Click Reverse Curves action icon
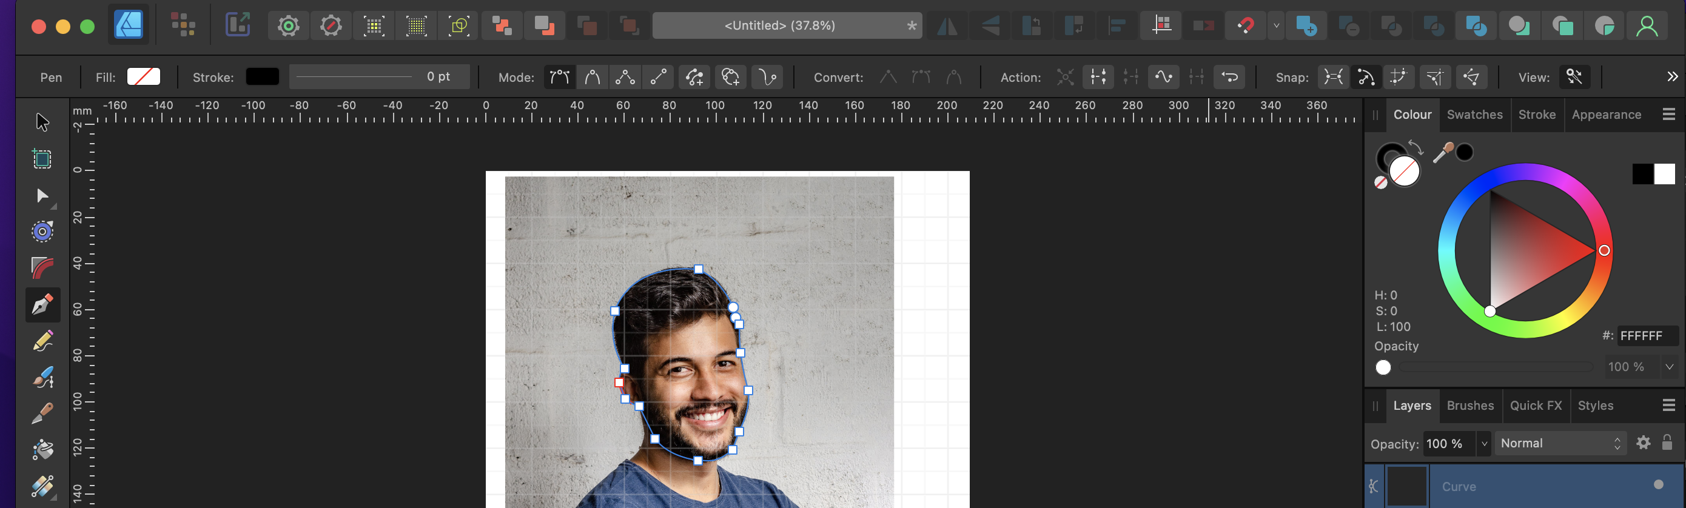Screen dimensions: 1686x508 [1230, 77]
